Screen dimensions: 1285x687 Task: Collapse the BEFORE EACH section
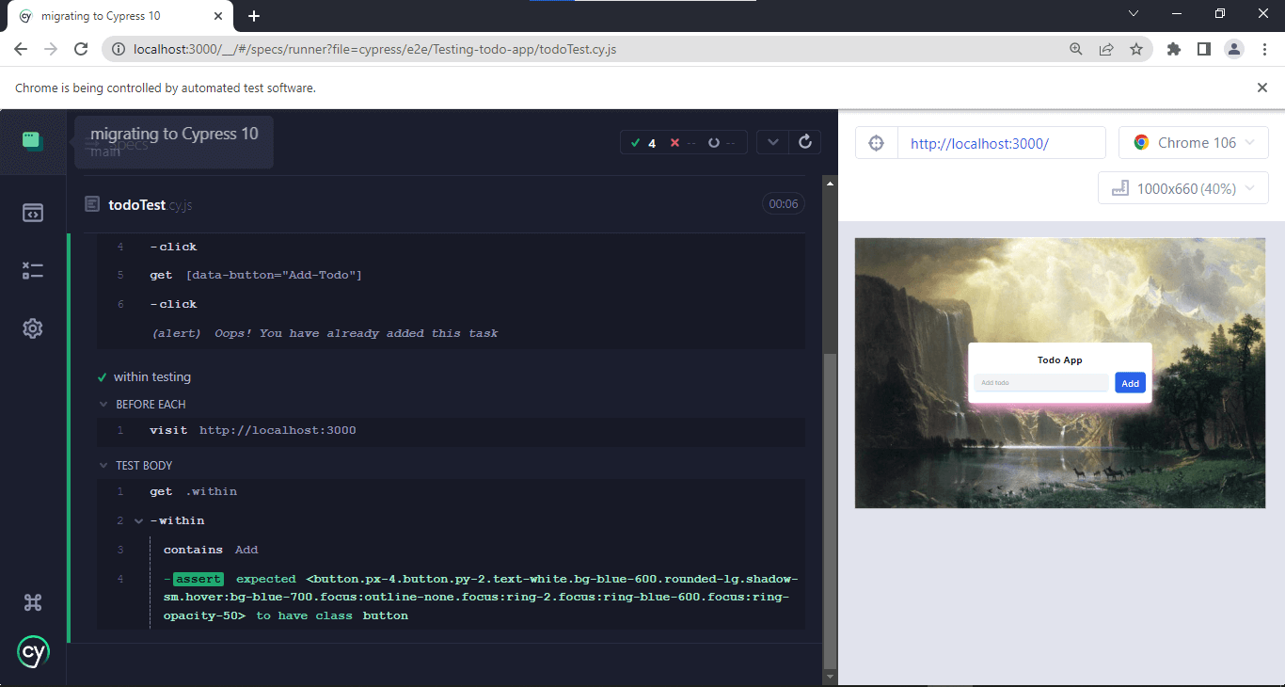coord(104,405)
